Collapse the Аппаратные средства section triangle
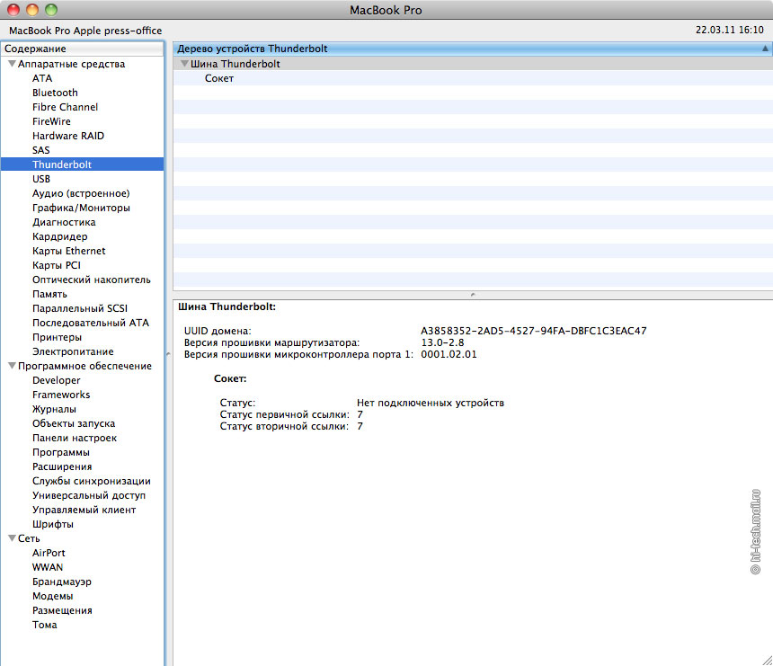The width and height of the screenshot is (773, 666). tap(12, 64)
